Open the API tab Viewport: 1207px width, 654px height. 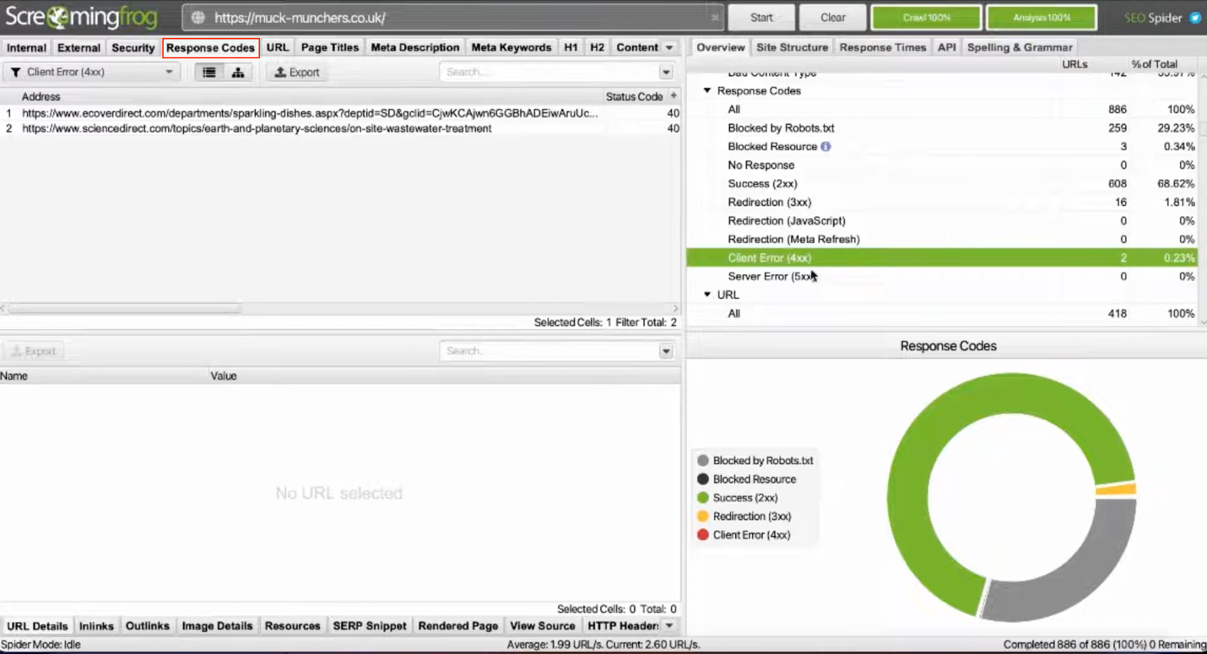pyautogui.click(x=947, y=47)
